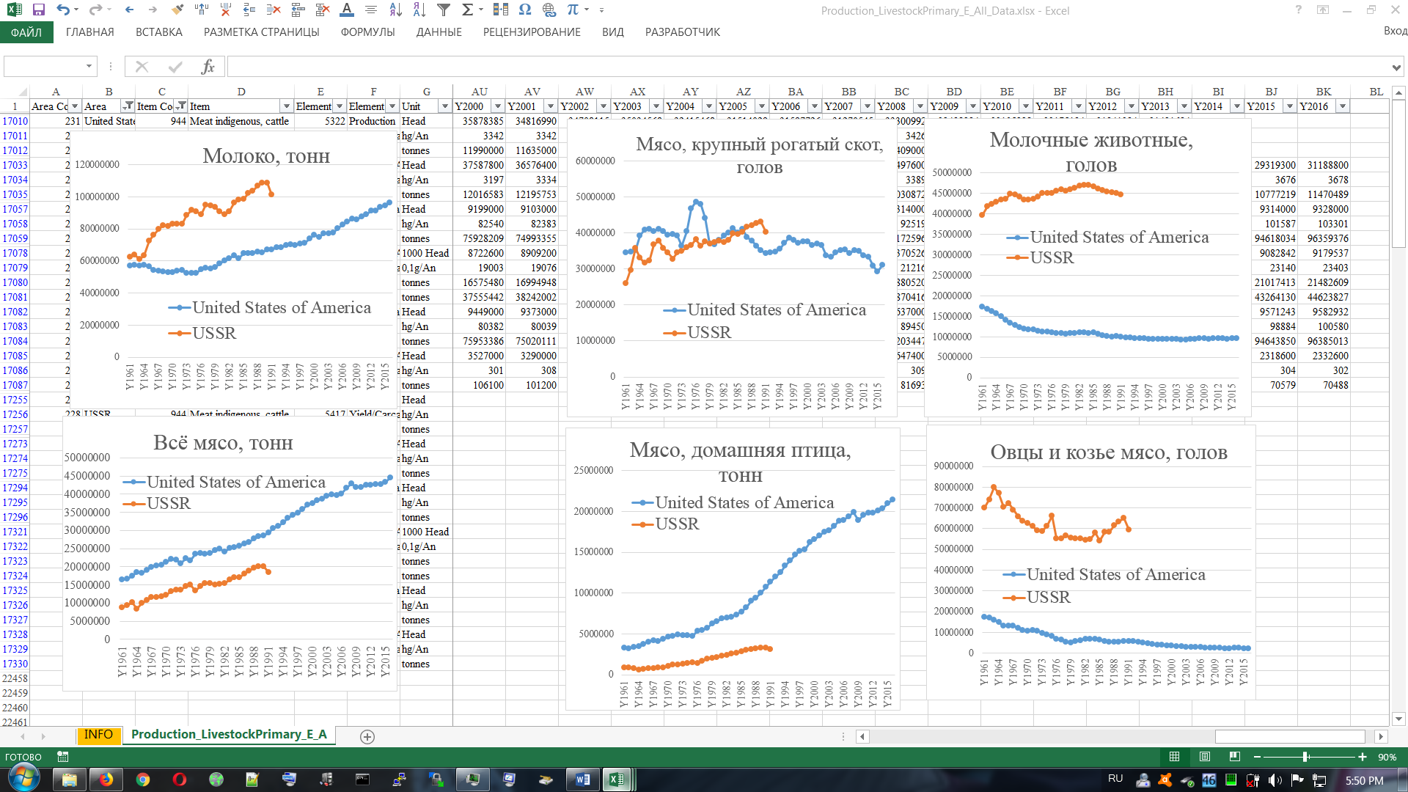Select Normal view in status bar
The width and height of the screenshot is (1408, 792).
[1174, 757]
